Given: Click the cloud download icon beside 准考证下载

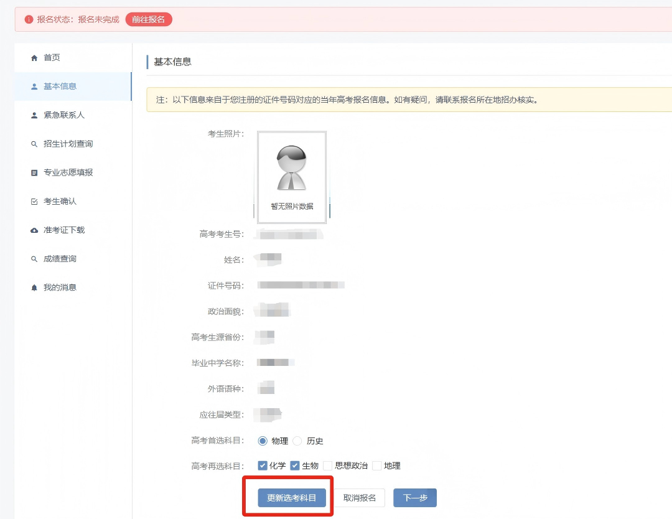Looking at the screenshot, I should tap(34, 230).
